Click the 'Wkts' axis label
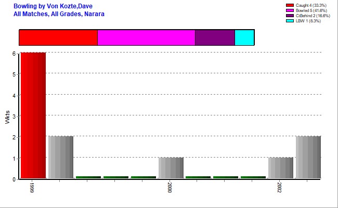 click(8, 117)
